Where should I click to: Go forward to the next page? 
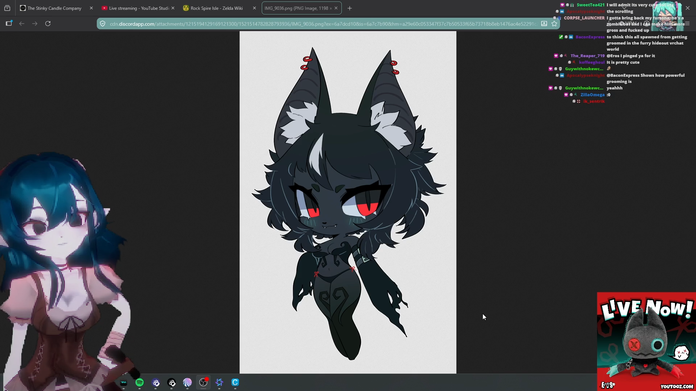coord(35,24)
